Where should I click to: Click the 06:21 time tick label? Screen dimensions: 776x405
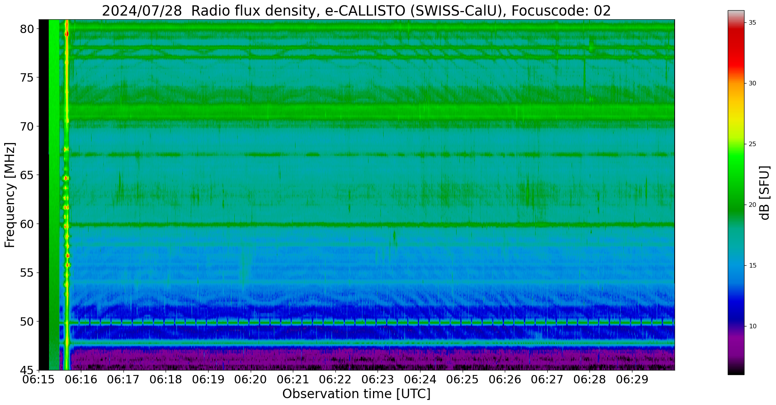pos(293,379)
